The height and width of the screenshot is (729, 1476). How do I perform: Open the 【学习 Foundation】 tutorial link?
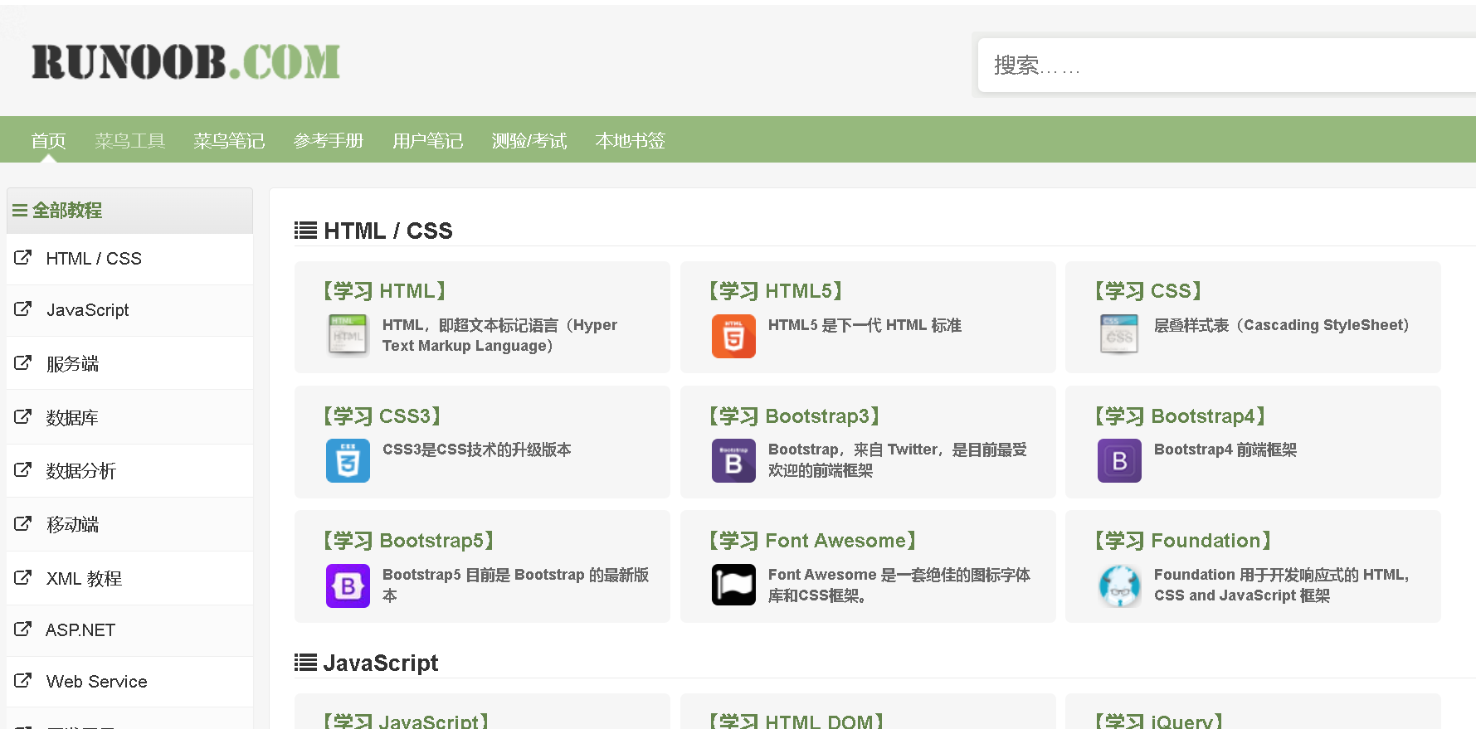point(1182,541)
